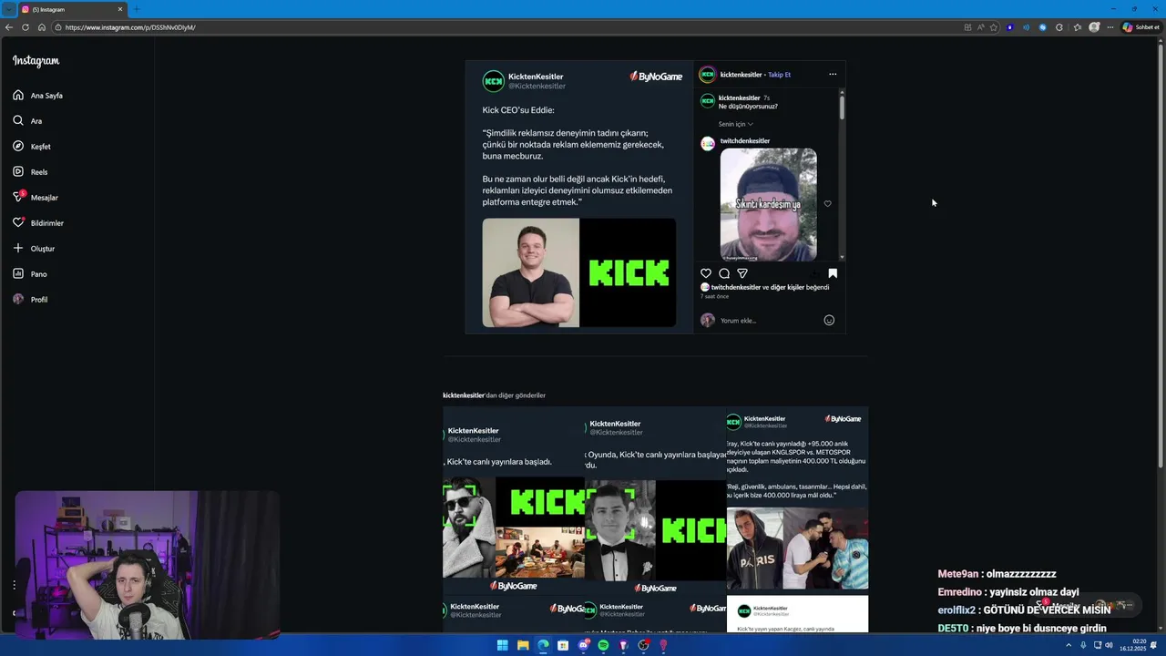This screenshot has width=1166, height=656.
Task: Open volume control in system tray
Action: (1109, 645)
